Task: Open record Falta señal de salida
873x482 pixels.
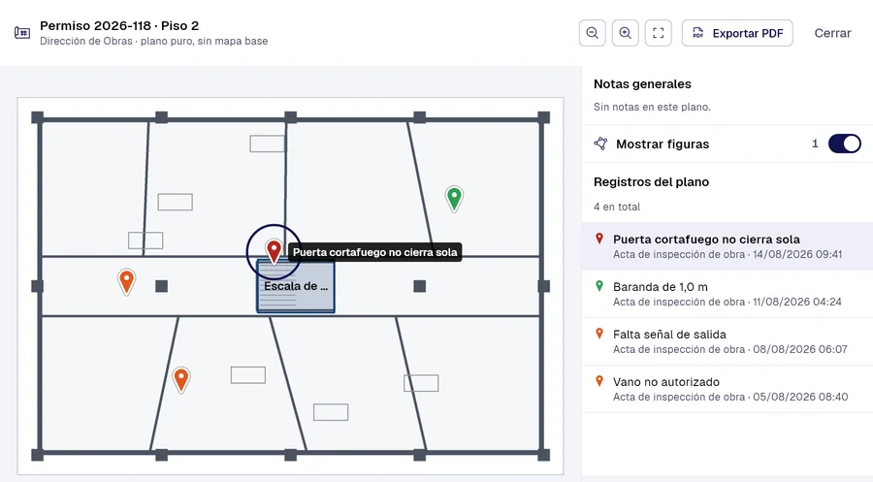Action: [727, 341]
